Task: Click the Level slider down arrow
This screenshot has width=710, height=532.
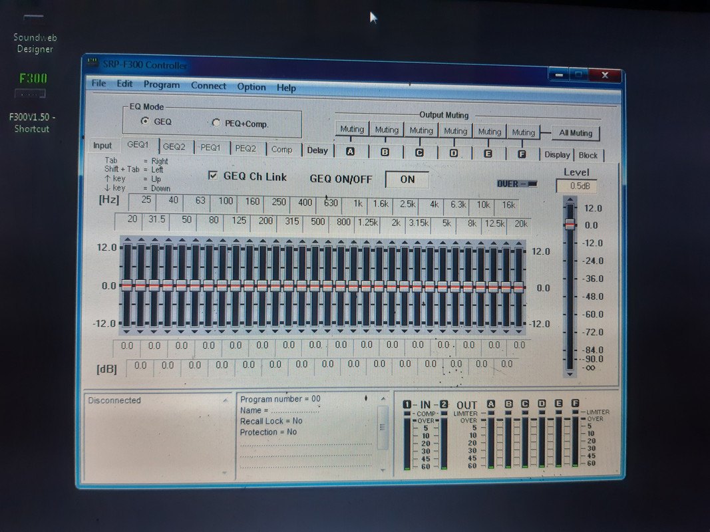Action: 570,374
